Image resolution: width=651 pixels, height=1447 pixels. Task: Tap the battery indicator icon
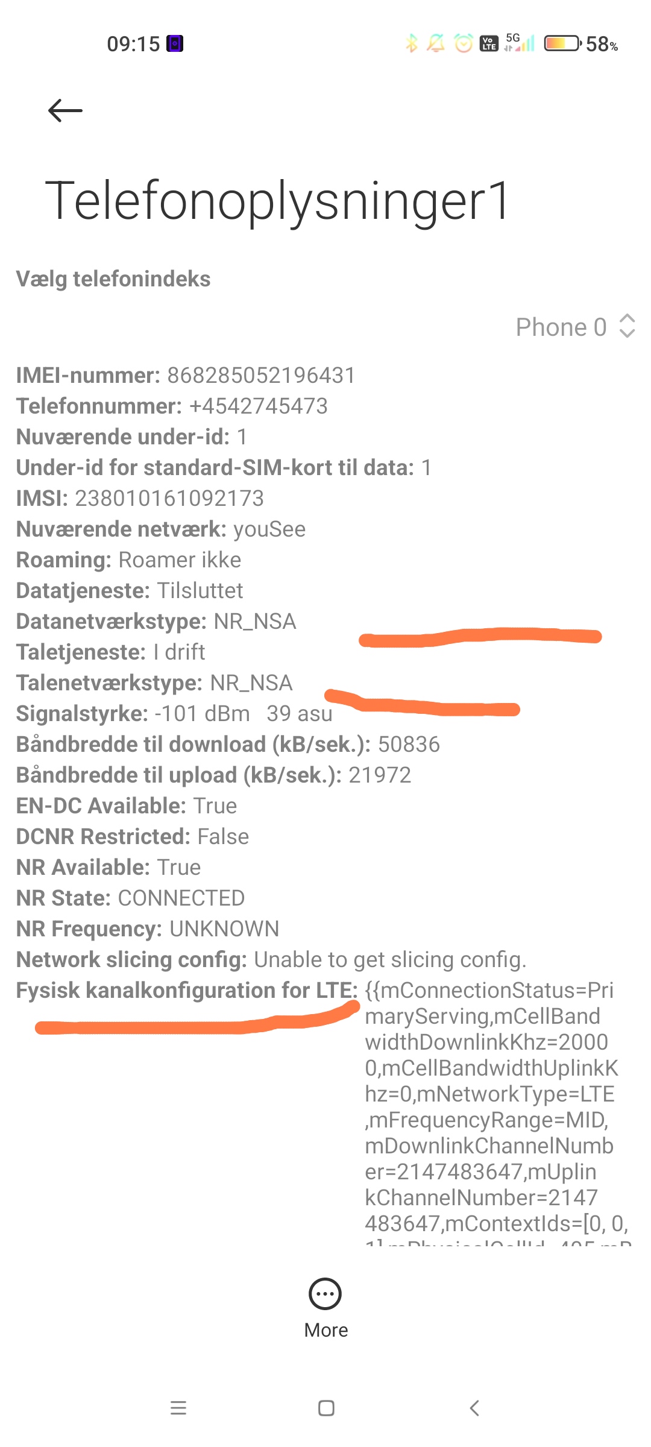[563, 43]
